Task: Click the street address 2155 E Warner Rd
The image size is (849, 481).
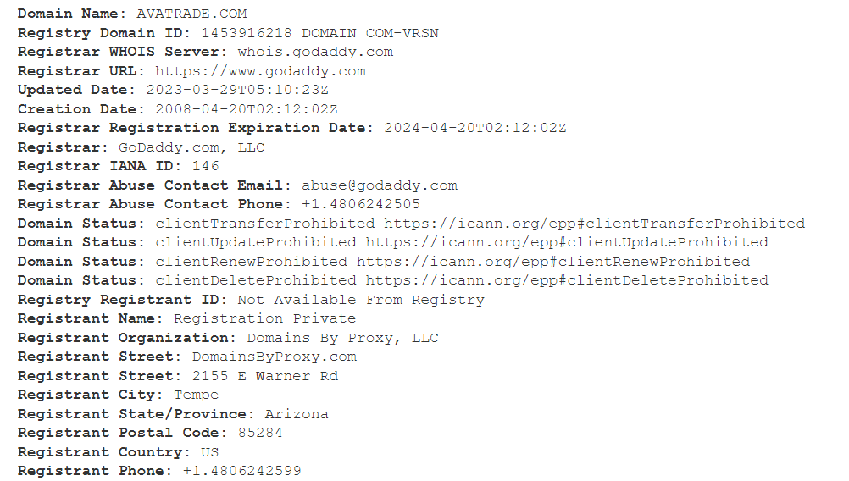Action: click(x=264, y=376)
